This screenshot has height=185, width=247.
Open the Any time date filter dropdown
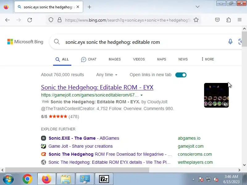pos(107,75)
